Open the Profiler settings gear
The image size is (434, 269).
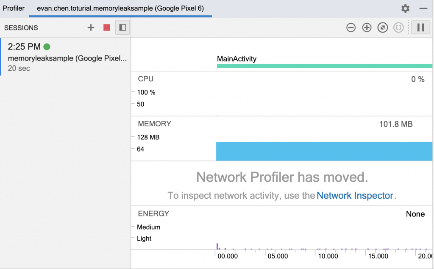406,8
